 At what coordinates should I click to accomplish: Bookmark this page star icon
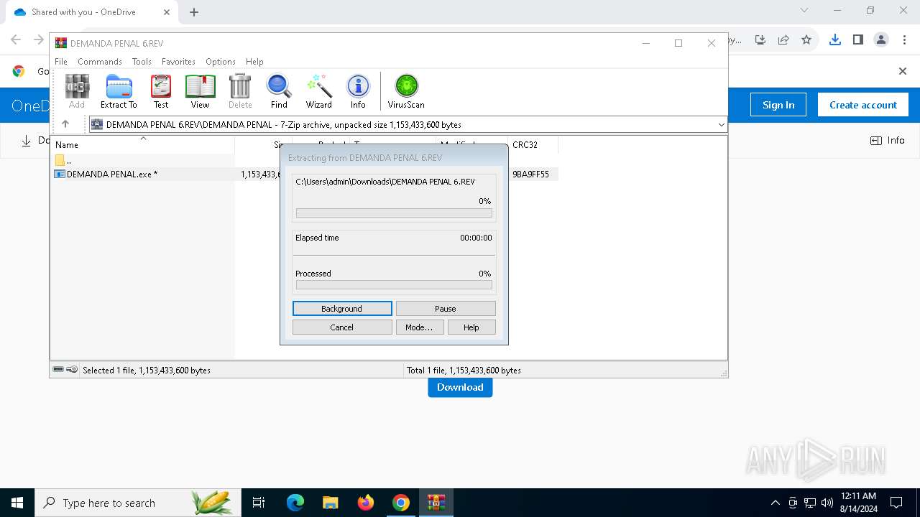(806, 39)
